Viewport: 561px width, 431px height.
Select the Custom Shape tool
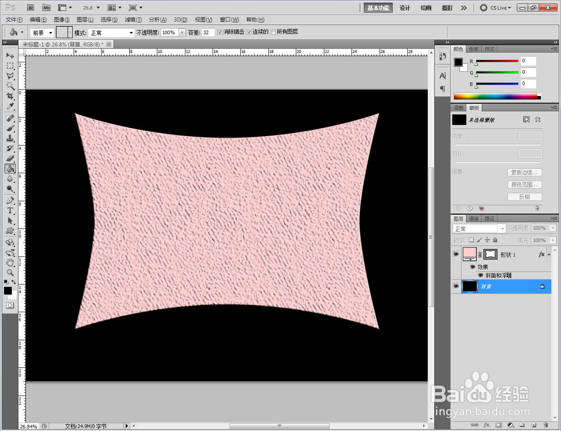click(10, 231)
